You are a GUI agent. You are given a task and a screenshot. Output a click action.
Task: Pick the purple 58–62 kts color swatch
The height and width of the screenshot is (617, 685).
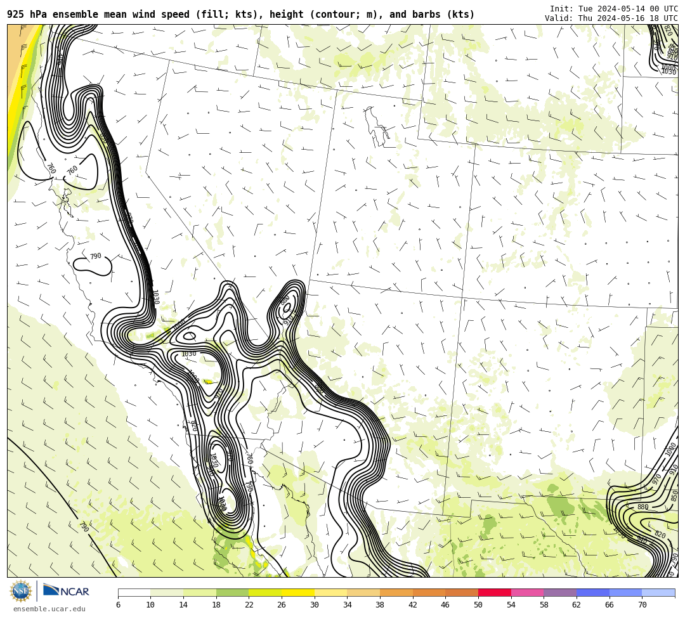[x=560, y=592]
